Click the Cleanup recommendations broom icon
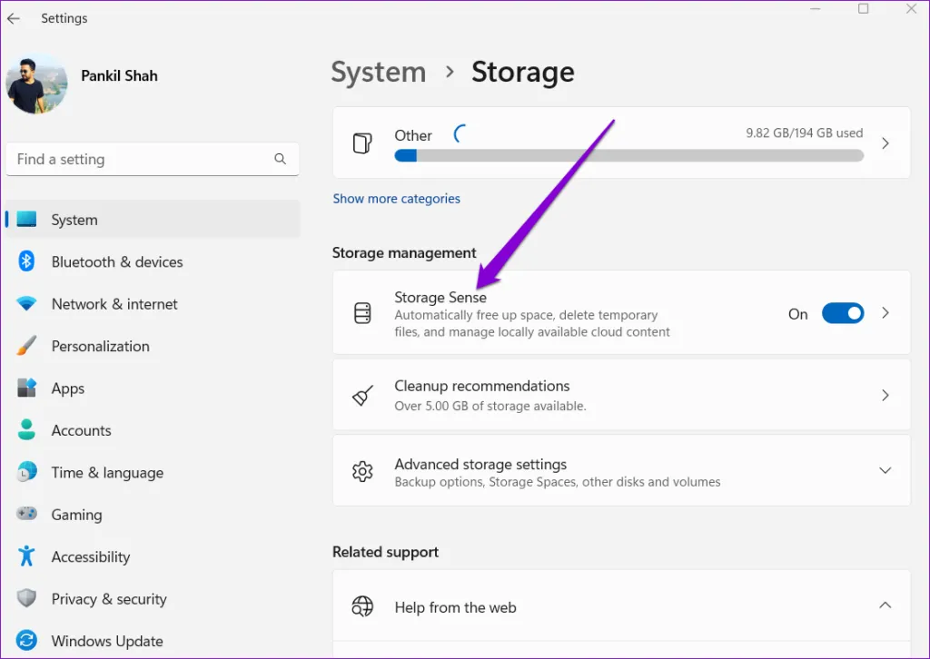Viewport: 930px width, 659px height. pos(362,396)
